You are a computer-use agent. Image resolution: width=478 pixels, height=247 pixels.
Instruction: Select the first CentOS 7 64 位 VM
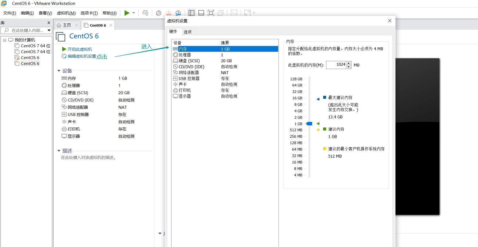click(35, 46)
